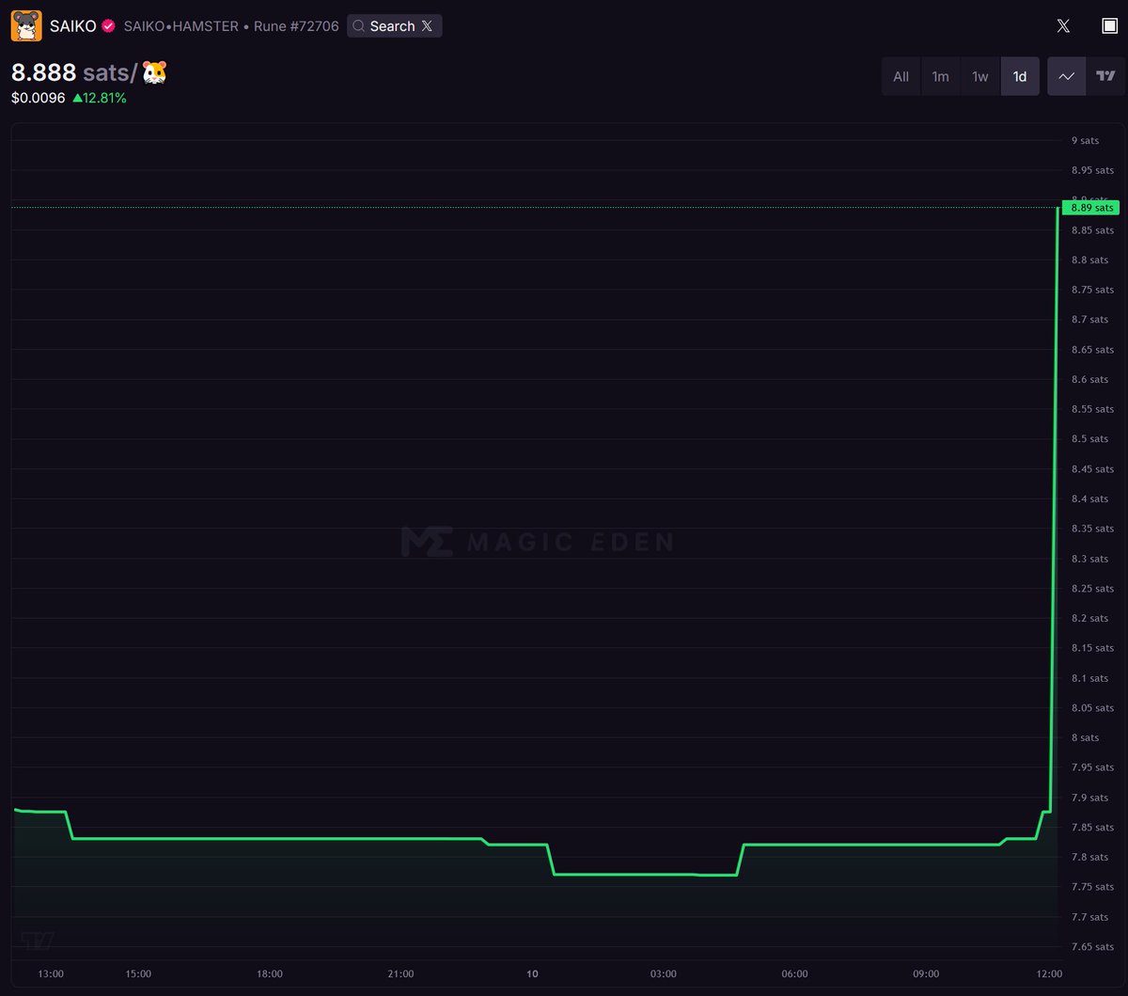
Task: Select the line chart style icon
Action: click(1067, 76)
